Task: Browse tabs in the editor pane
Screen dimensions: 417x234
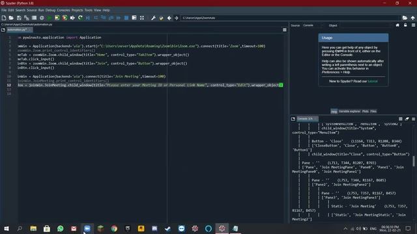Action: (3, 30)
